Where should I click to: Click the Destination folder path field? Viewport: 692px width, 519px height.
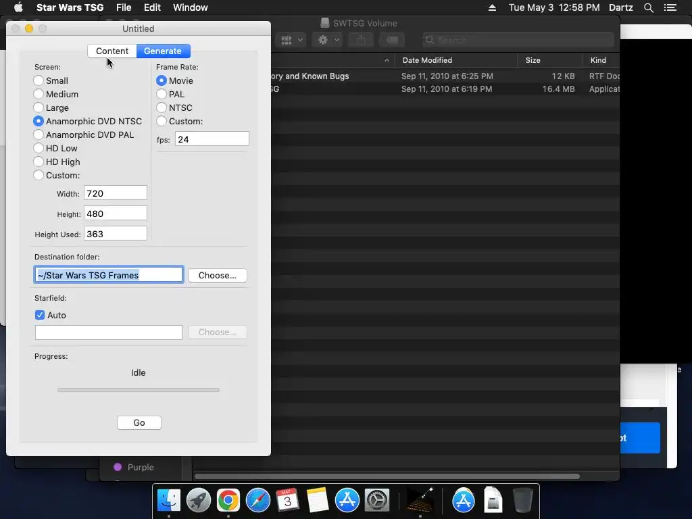coord(109,275)
